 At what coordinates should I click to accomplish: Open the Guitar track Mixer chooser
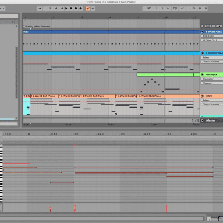pyautogui.click(x=212, y=57)
